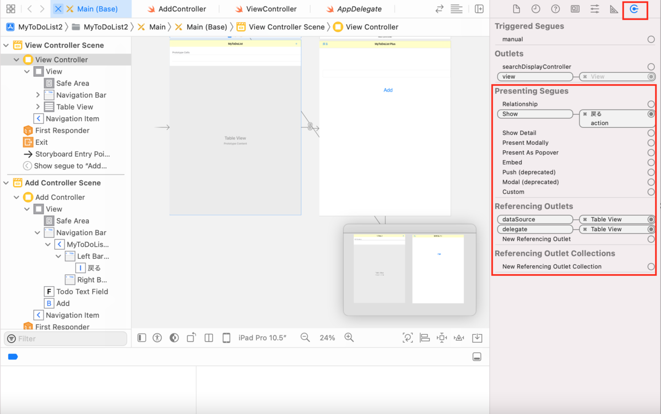Open the editor options lines icon
Image resolution: width=661 pixels, height=414 pixels.
pos(456,9)
